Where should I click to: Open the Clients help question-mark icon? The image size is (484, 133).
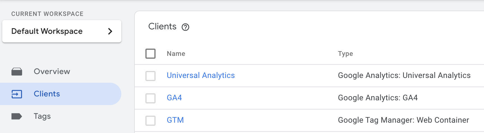point(185,27)
